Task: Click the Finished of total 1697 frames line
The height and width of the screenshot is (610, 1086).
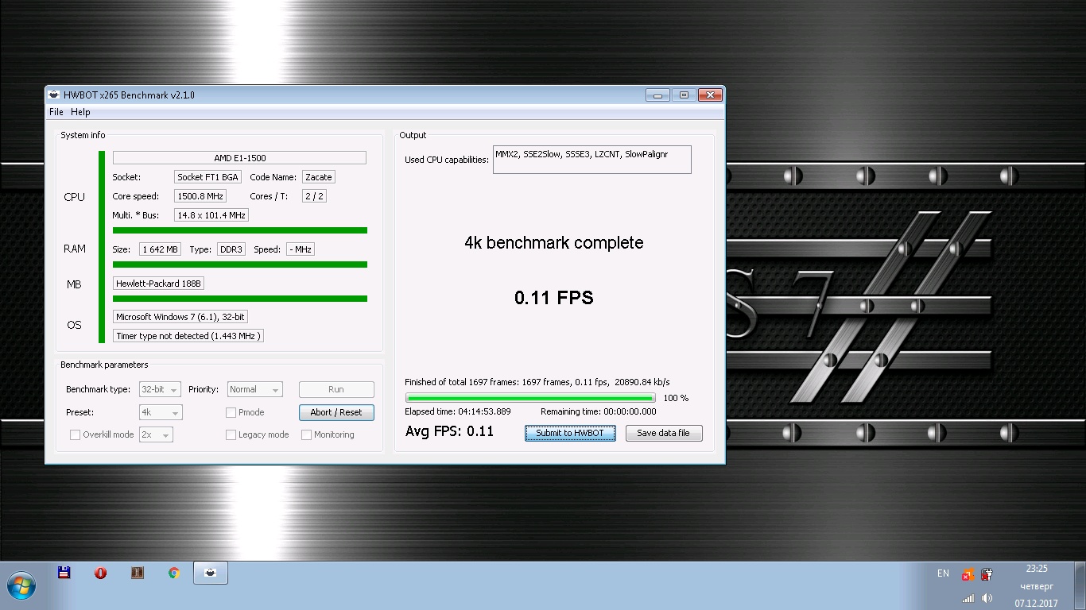Action: 537,382
